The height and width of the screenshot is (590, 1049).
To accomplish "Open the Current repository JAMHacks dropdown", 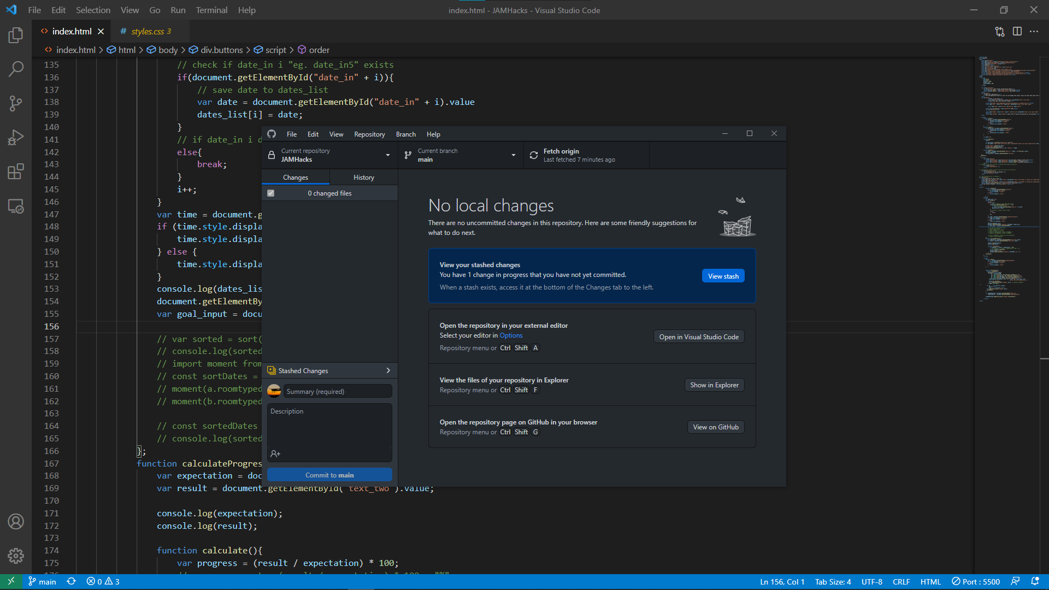I will click(330, 155).
